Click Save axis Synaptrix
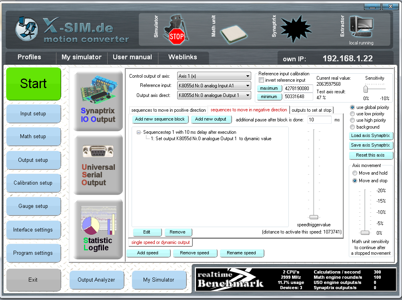The image size is (402, 300). coord(370,145)
